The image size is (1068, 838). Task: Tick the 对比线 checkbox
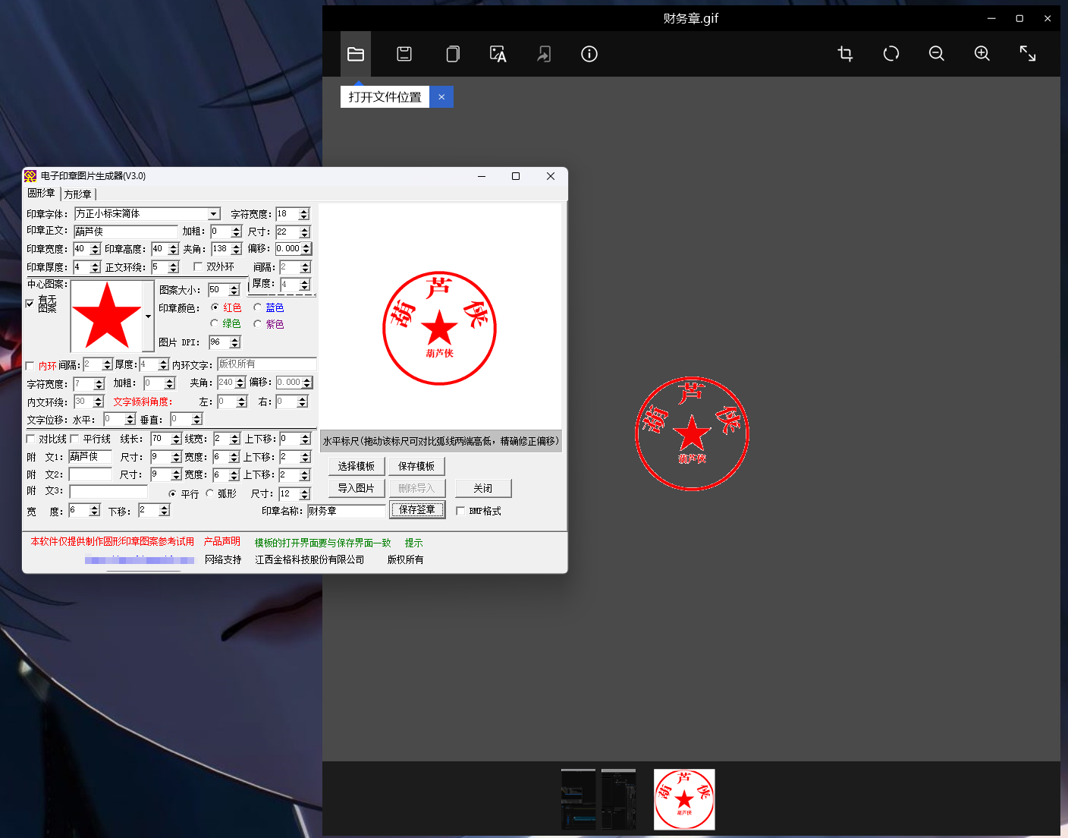[30, 439]
